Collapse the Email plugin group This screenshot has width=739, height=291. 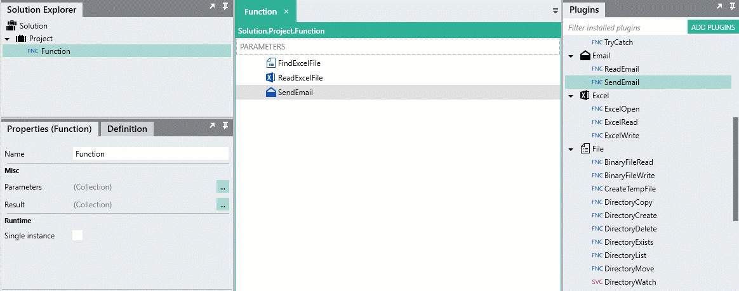[x=571, y=56]
